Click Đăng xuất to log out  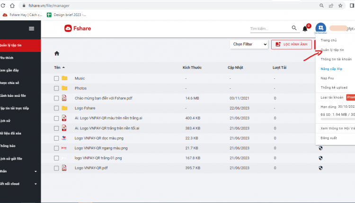[x=329, y=138]
